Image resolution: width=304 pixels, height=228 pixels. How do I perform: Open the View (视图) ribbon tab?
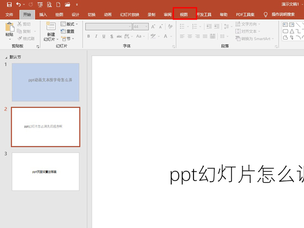(x=184, y=15)
